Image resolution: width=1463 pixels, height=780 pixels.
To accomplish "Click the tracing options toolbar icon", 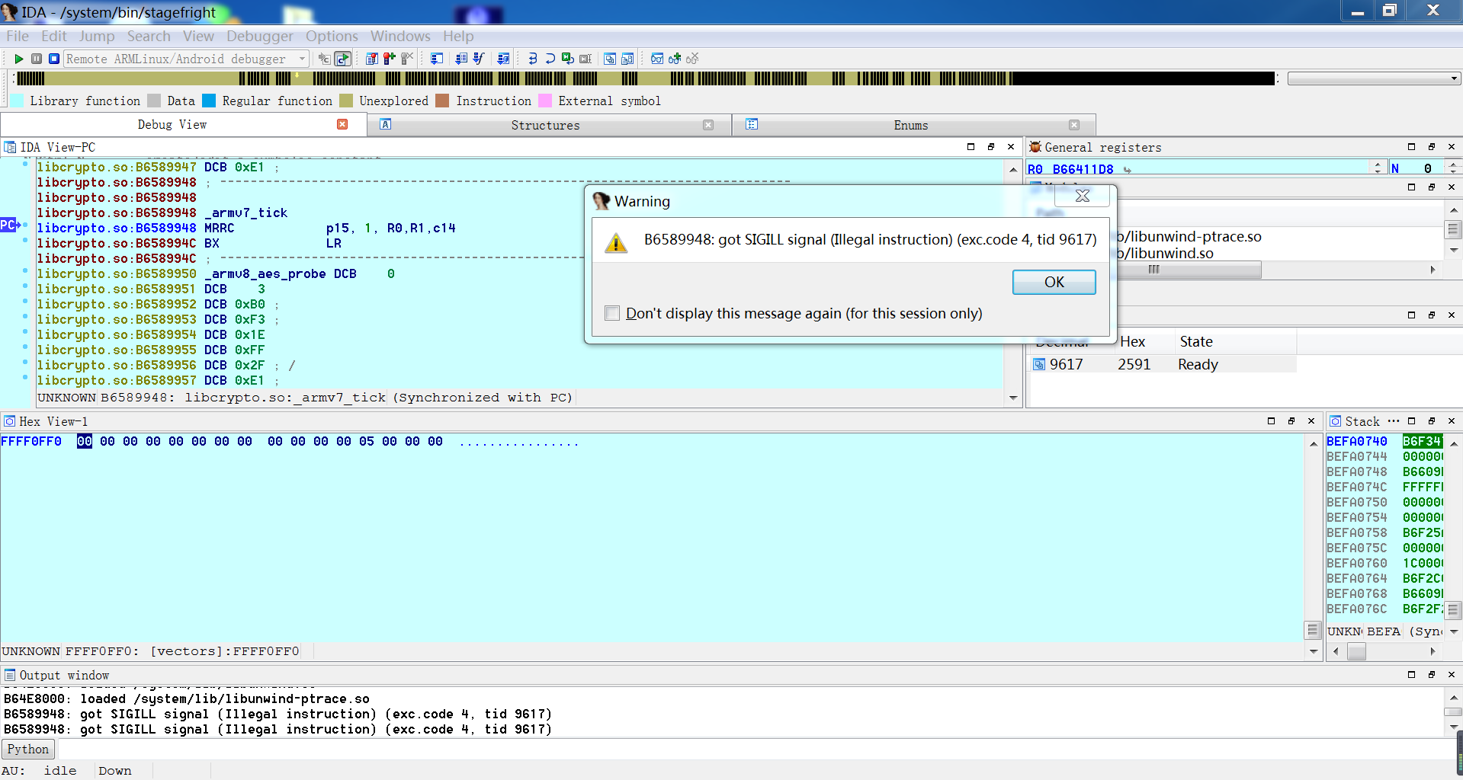I will click(x=503, y=59).
